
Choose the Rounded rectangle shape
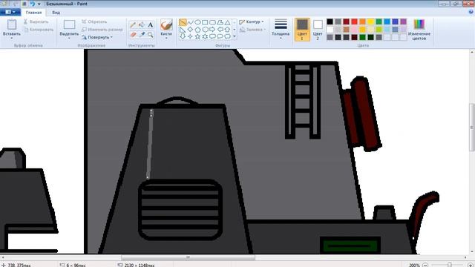point(213,22)
